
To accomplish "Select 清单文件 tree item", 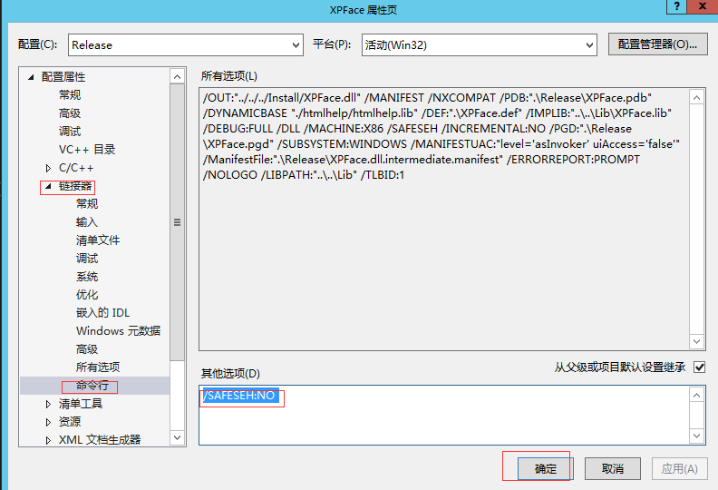I will (98, 240).
